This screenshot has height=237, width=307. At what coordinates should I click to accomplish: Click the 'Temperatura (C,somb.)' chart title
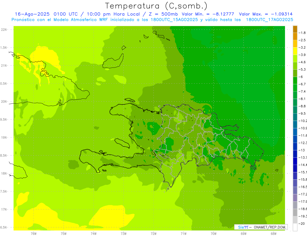(156, 6)
